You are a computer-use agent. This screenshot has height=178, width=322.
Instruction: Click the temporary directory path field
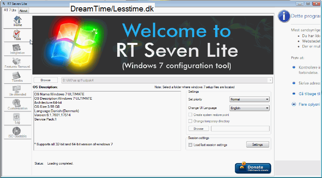[240, 129]
